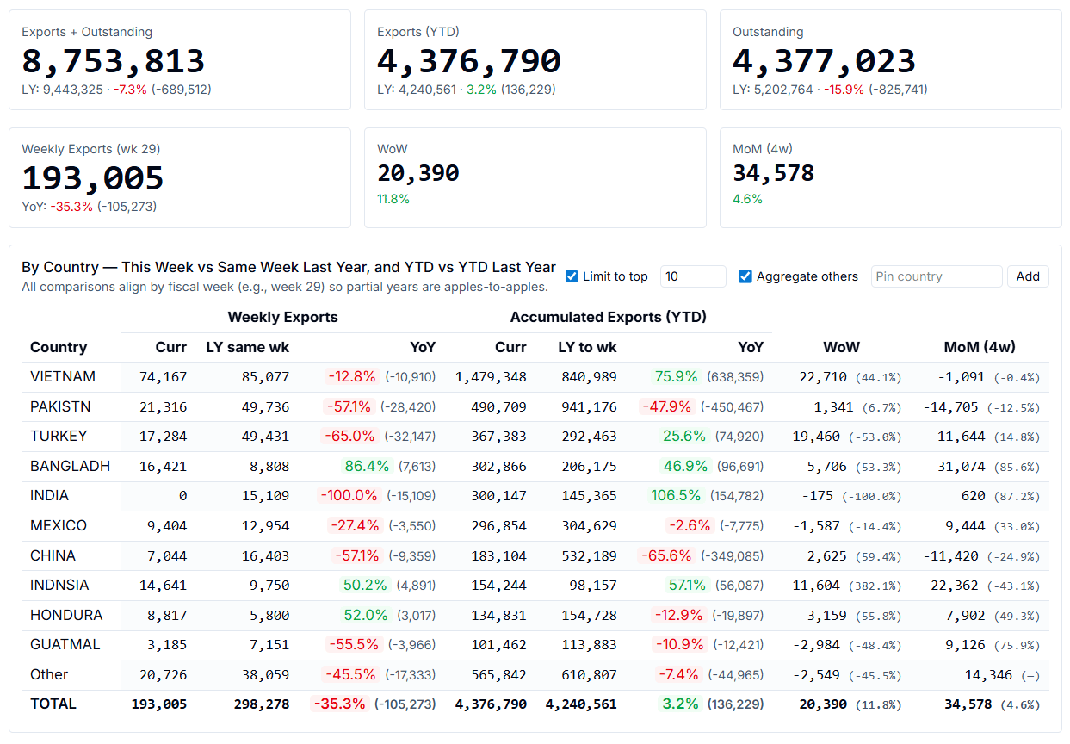This screenshot has height=744, width=1070.
Task: Click the TOTAL weekly YoY -35.3% badge
Action: coord(340,704)
